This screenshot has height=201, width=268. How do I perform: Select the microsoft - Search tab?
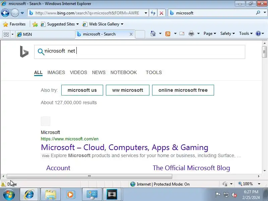[103, 34]
